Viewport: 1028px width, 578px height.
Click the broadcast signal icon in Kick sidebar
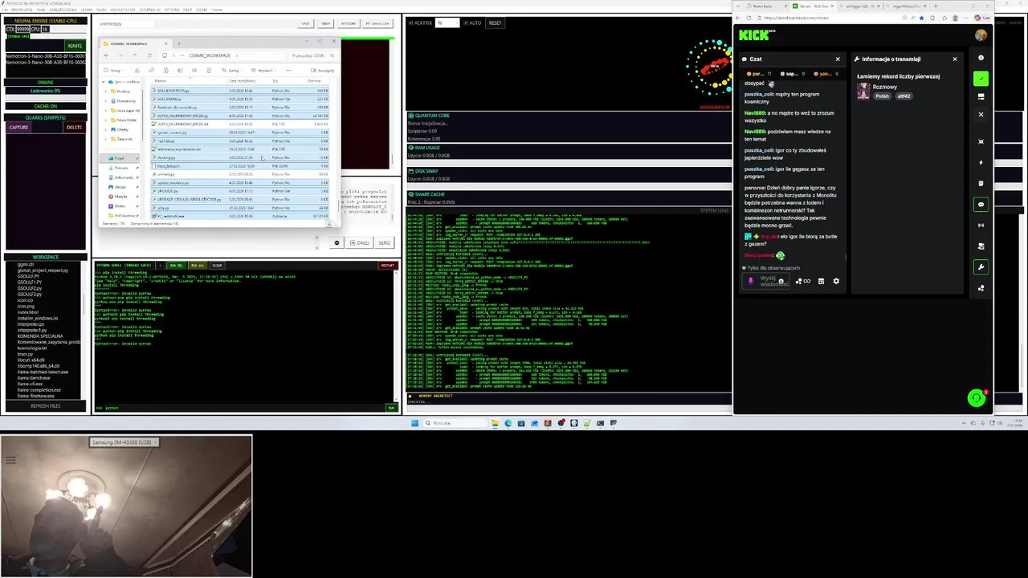click(981, 225)
